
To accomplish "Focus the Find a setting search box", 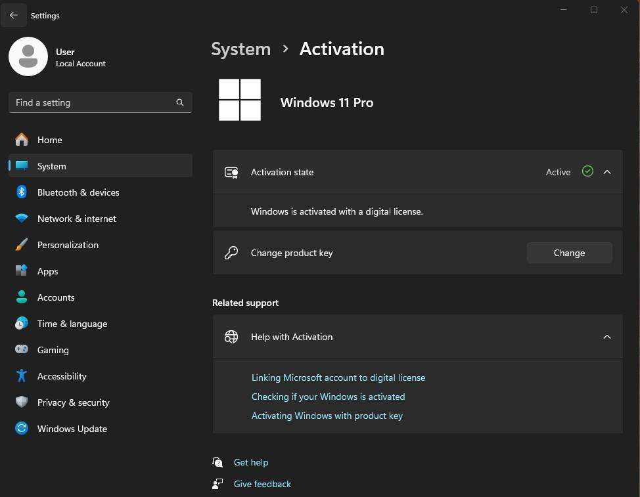I will 92,102.
